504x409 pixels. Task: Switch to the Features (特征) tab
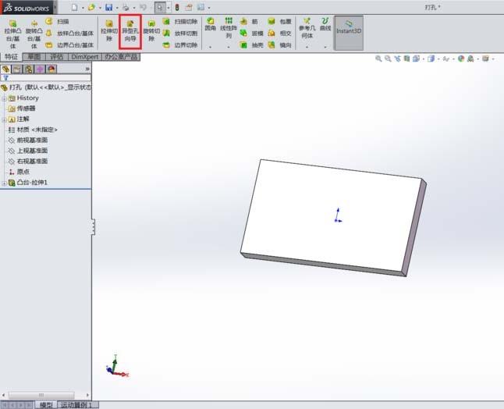[11, 57]
